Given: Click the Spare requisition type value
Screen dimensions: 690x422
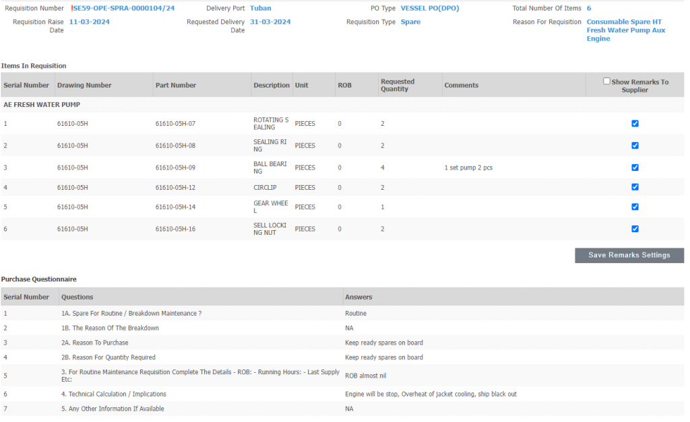Looking at the screenshot, I should pos(410,22).
